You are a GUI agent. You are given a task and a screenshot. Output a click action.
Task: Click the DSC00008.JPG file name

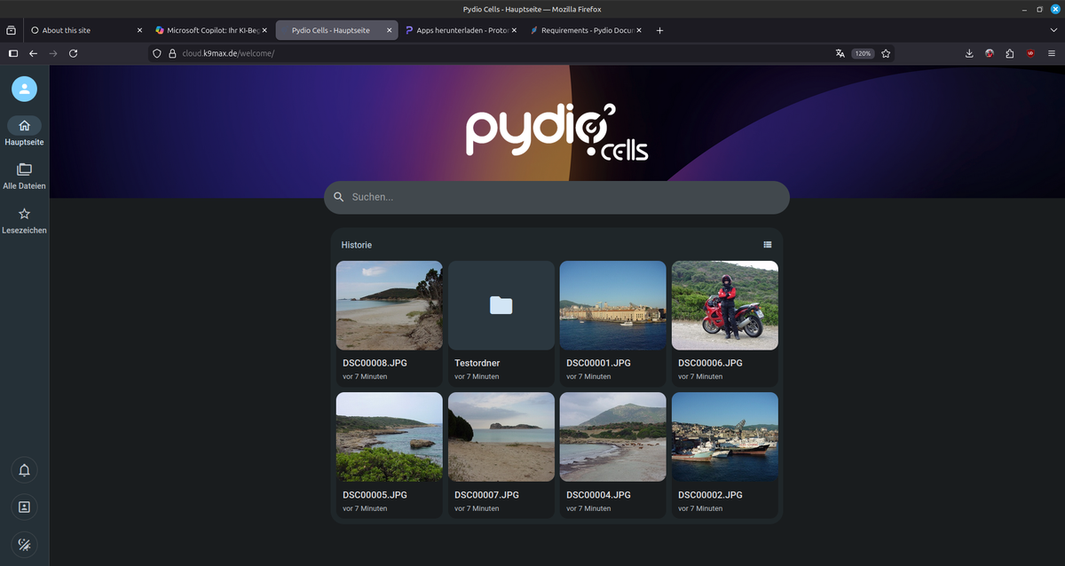click(x=375, y=363)
